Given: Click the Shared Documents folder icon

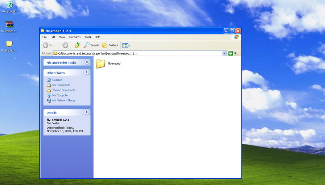Looking at the screenshot, I should (49, 90).
